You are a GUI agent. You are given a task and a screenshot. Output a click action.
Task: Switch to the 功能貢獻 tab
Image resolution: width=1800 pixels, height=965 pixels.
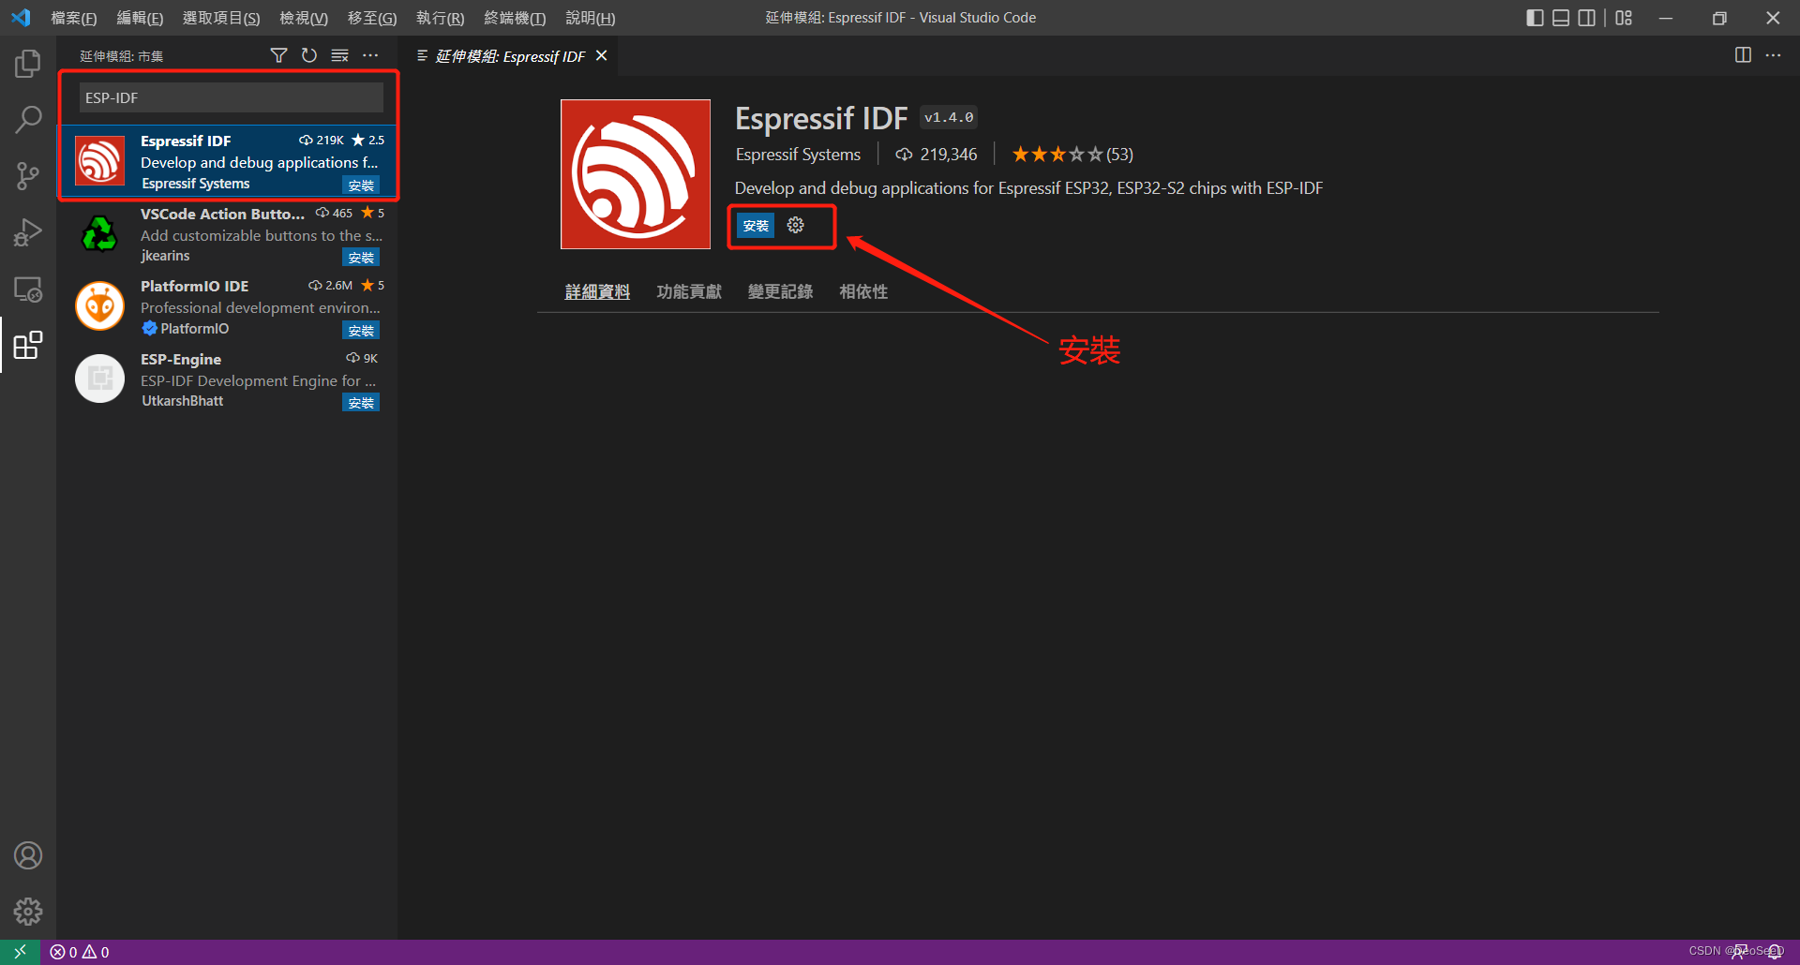point(689,291)
